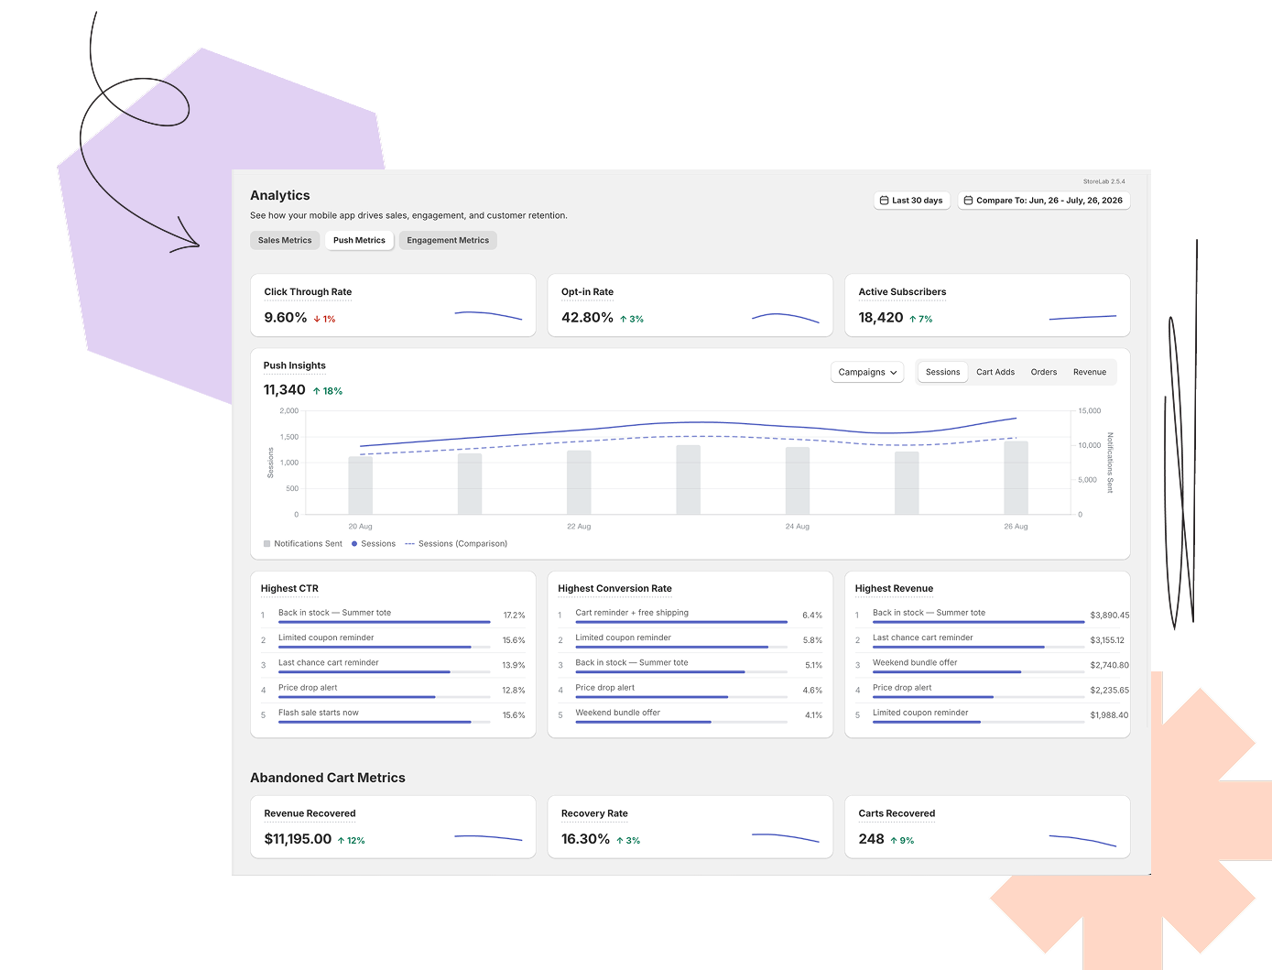
Task: Click "Back in stock — Summer tote" in Highest Conversion Rate
Action: click(632, 662)
